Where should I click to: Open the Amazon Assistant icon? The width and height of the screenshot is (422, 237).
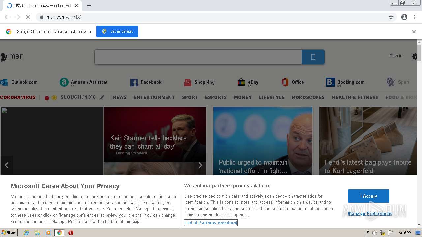[x=64, y=82]
